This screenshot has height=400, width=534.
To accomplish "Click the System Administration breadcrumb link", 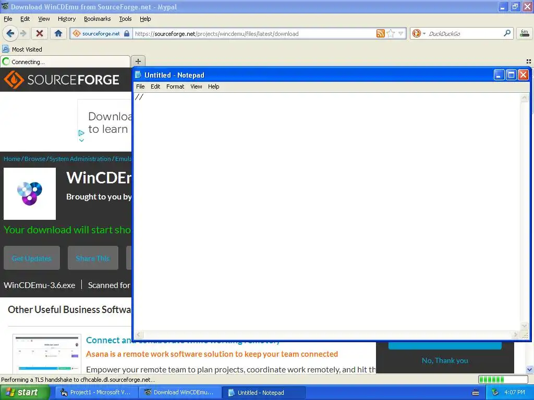I will tap(80, 159).
